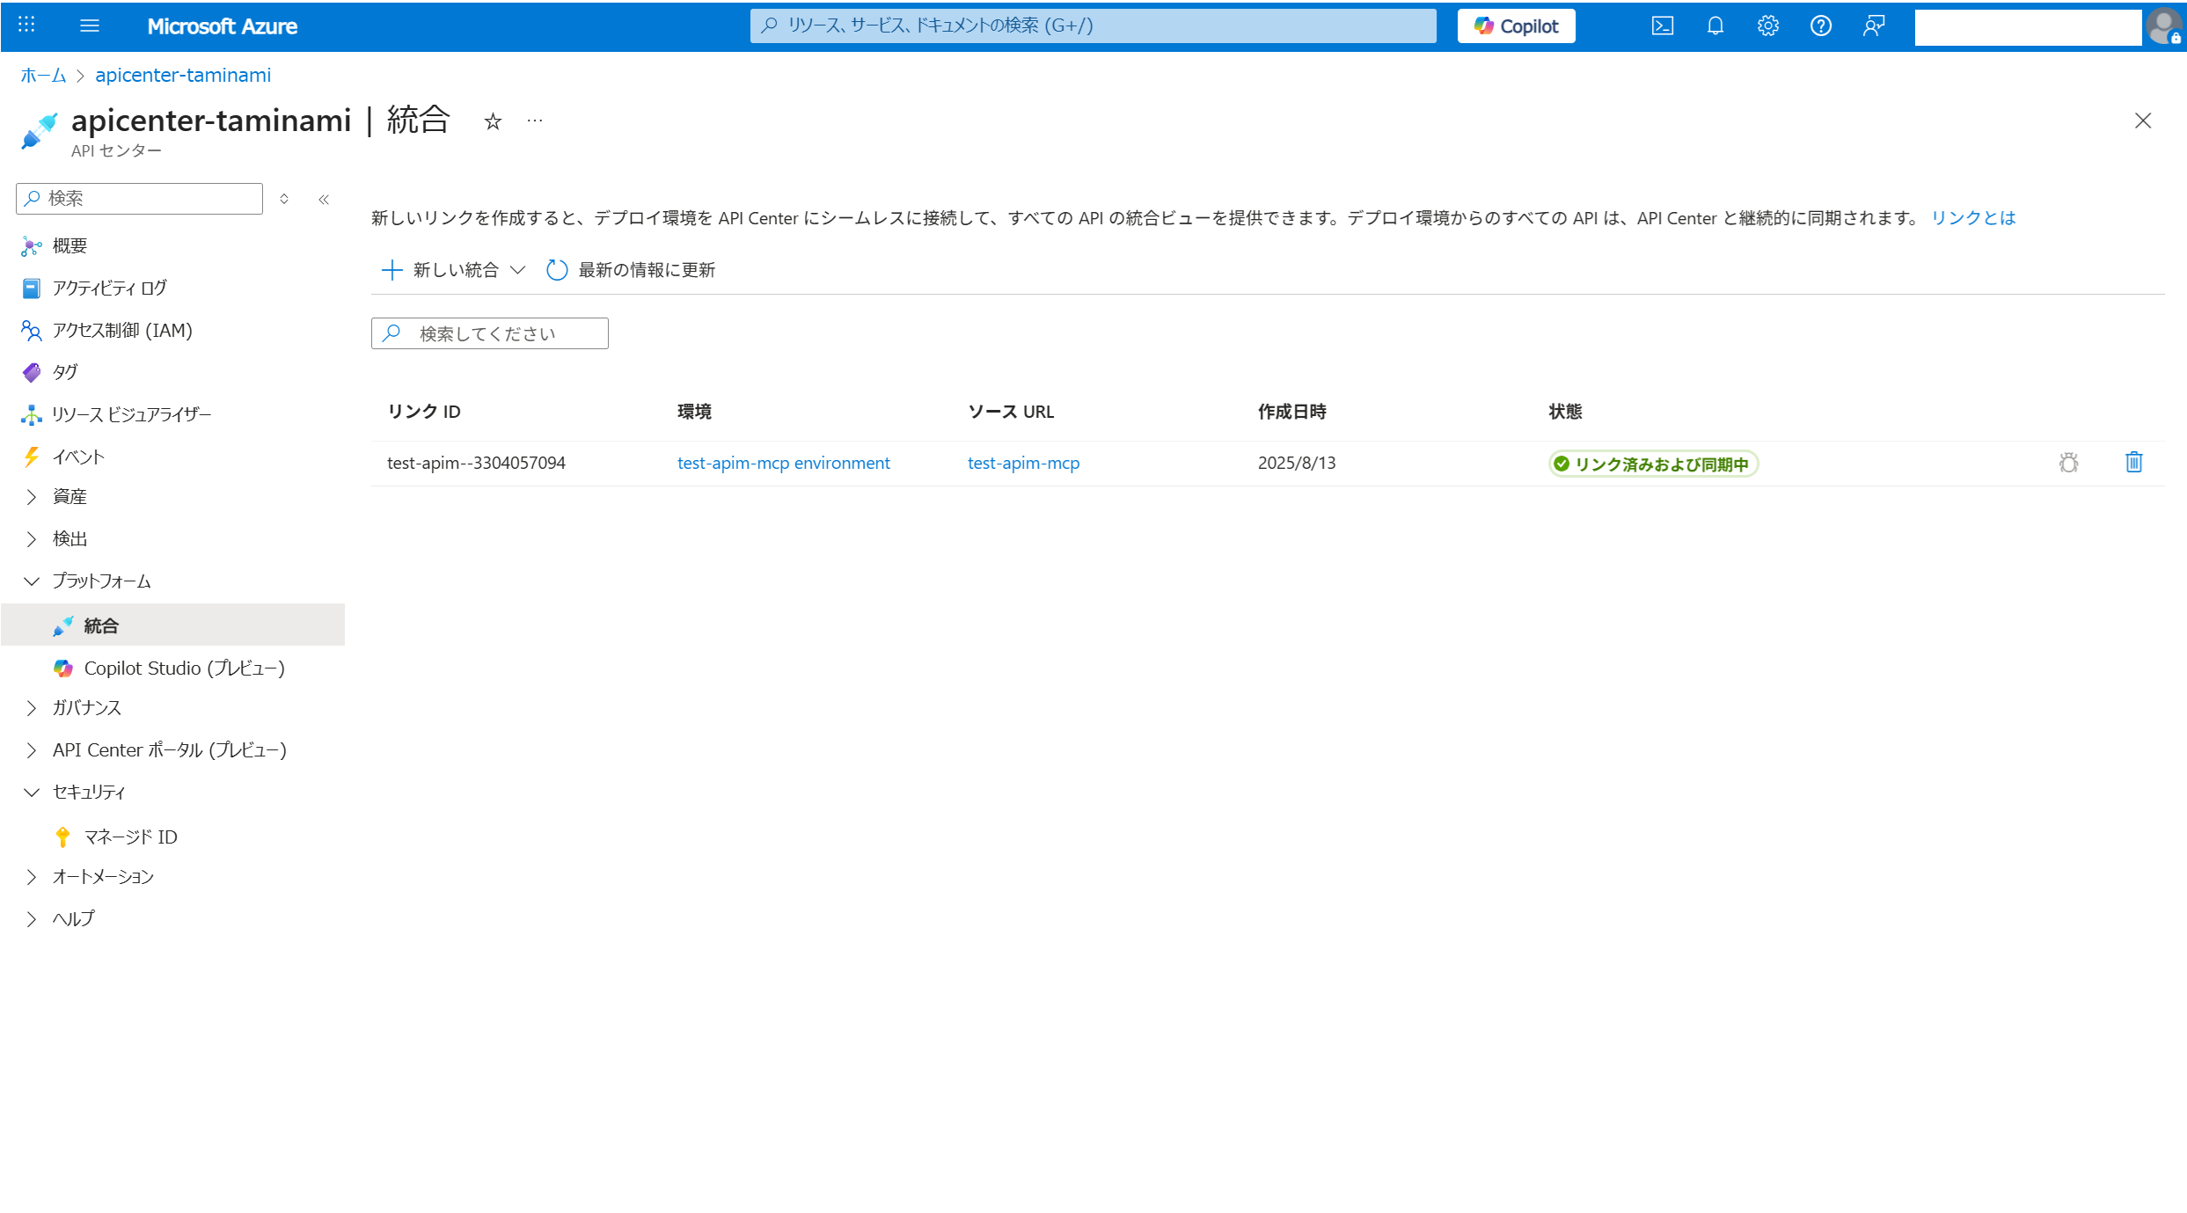Click the account avatar
2187x1213 pixels.
pos(2163,26)
